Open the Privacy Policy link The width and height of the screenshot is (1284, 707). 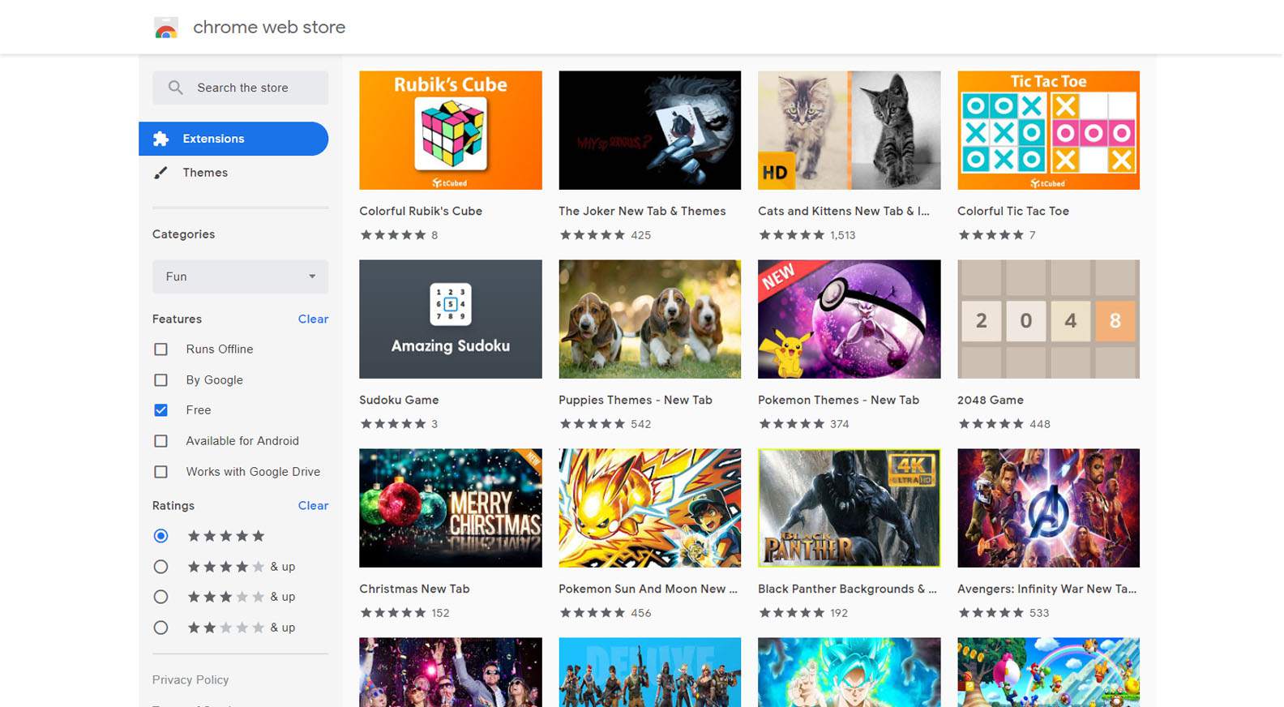190,680
